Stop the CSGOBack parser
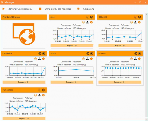Image resolution: width=148 pixels, height=121 pixels. 40,53
